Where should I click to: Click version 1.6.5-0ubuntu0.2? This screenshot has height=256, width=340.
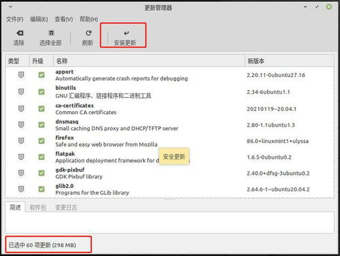[x=269, y=157]
